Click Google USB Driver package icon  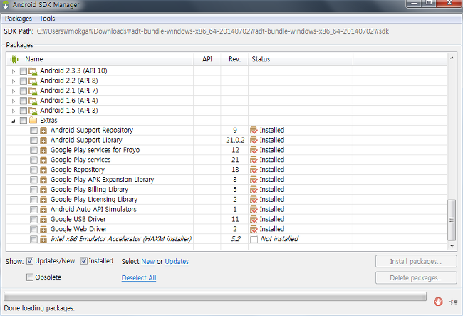click(x=43, y=219)
